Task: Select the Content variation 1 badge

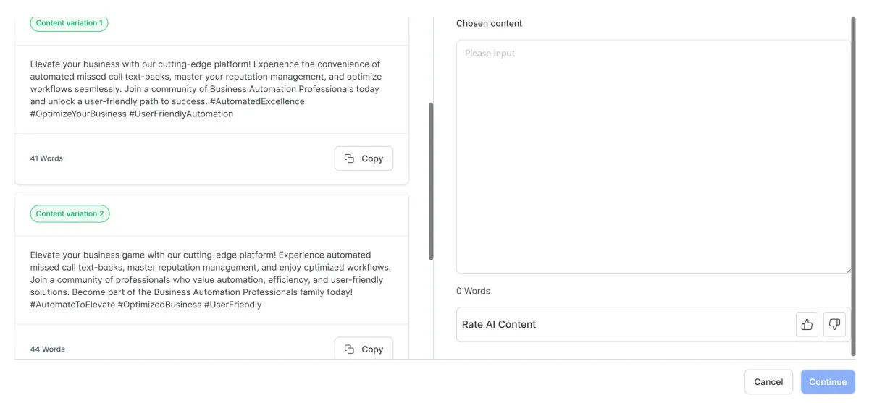Action: tap(70, 23)
